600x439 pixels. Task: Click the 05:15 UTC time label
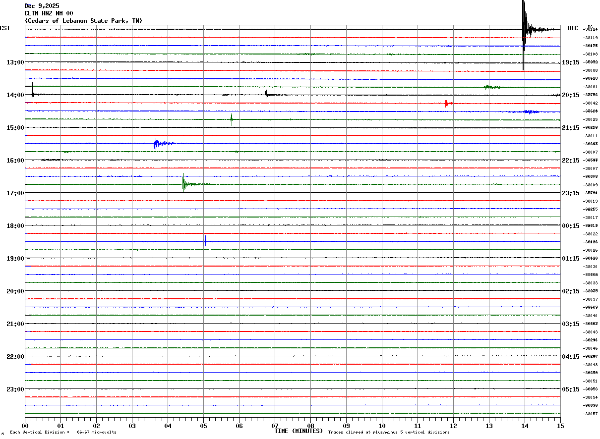(571, 389)
